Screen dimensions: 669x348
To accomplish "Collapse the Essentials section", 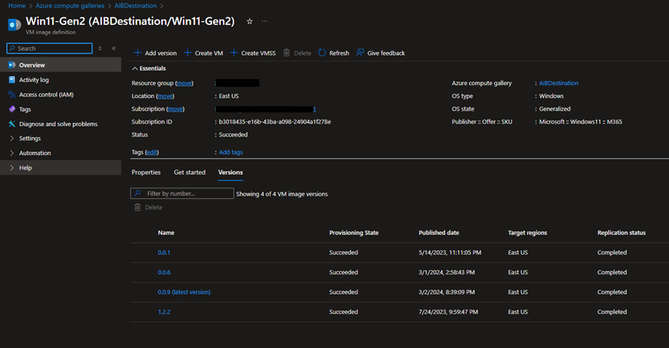I will pyautogui.click(x=135, y=68).
